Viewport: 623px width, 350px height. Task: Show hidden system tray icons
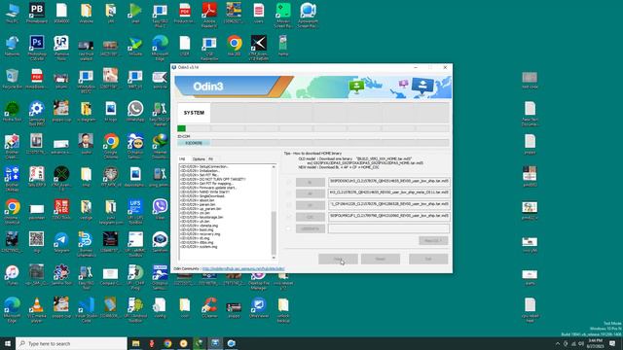tap(557, 343)
